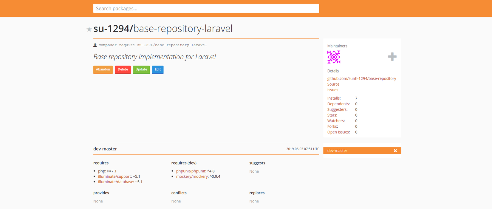Click the 'provides' heading
The width and height of the screenshot is (492, 209).
[101, 193]
